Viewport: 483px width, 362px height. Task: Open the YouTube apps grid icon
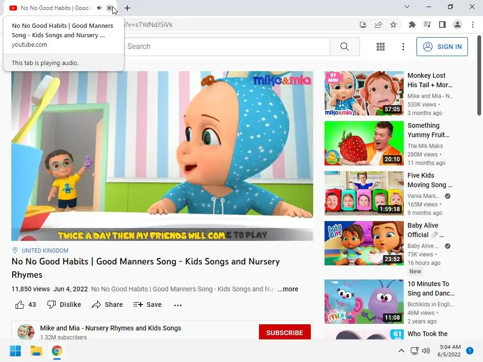381,47
